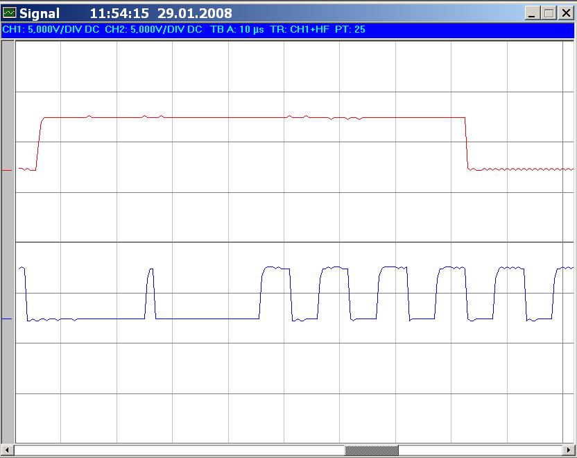Screen dimensions: 577x458
Task: Maximize the Signal window
Action: coord(549,13)
